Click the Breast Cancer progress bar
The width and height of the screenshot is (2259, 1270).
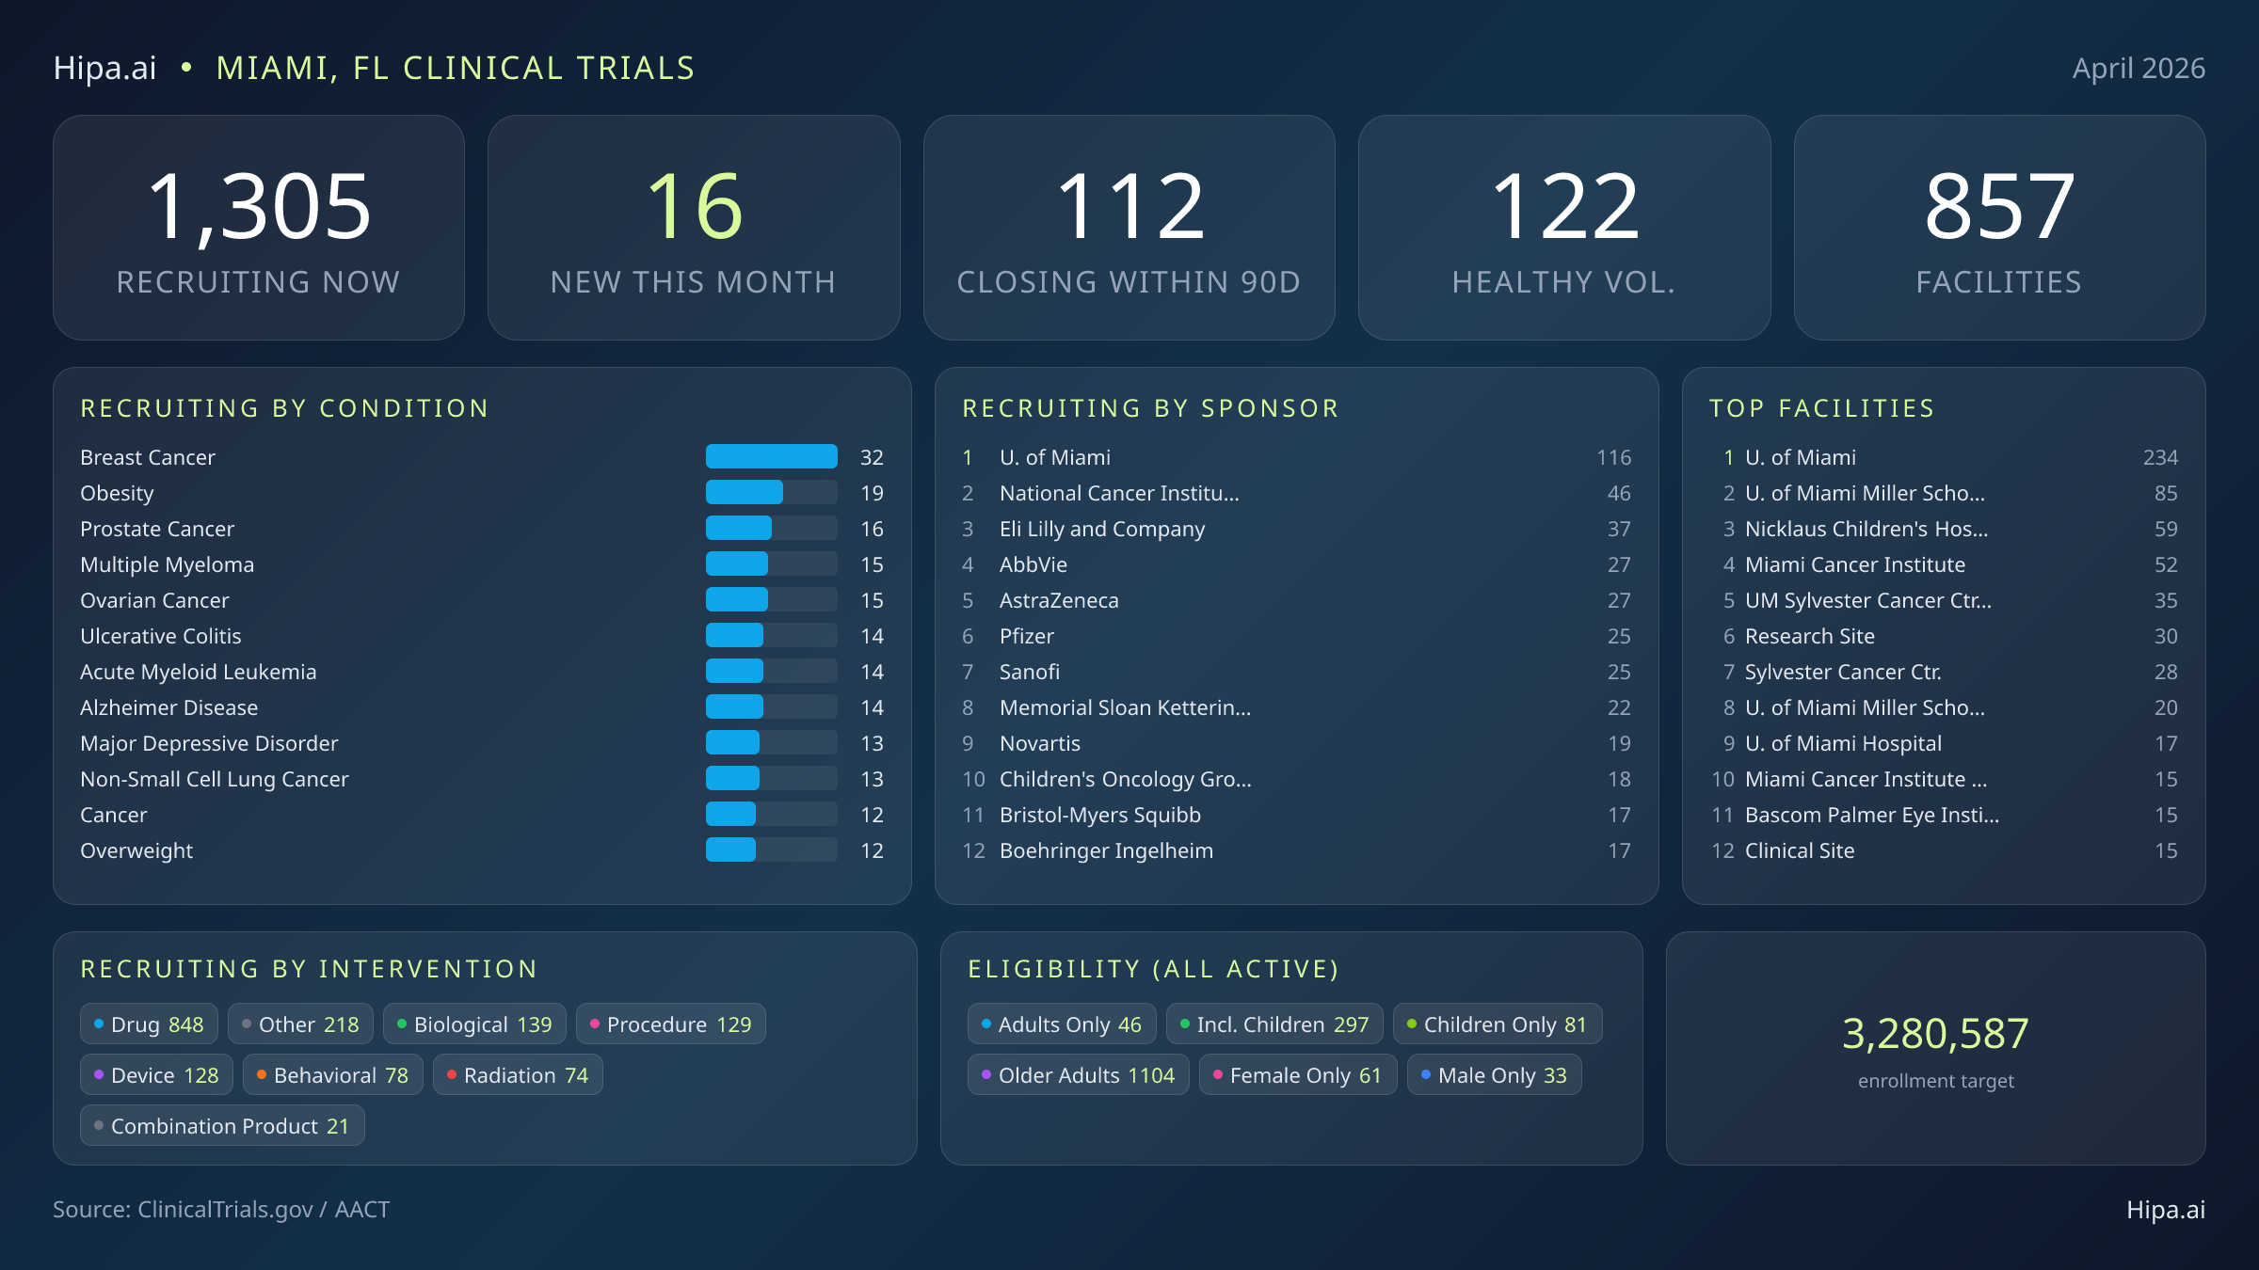[772, 456]
